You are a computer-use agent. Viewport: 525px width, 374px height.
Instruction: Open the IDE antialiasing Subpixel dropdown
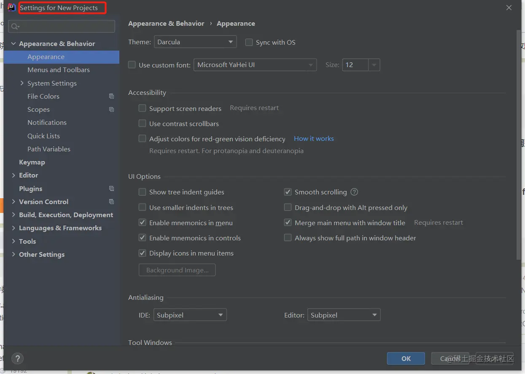pyautogui.click(x=190, y=315)
